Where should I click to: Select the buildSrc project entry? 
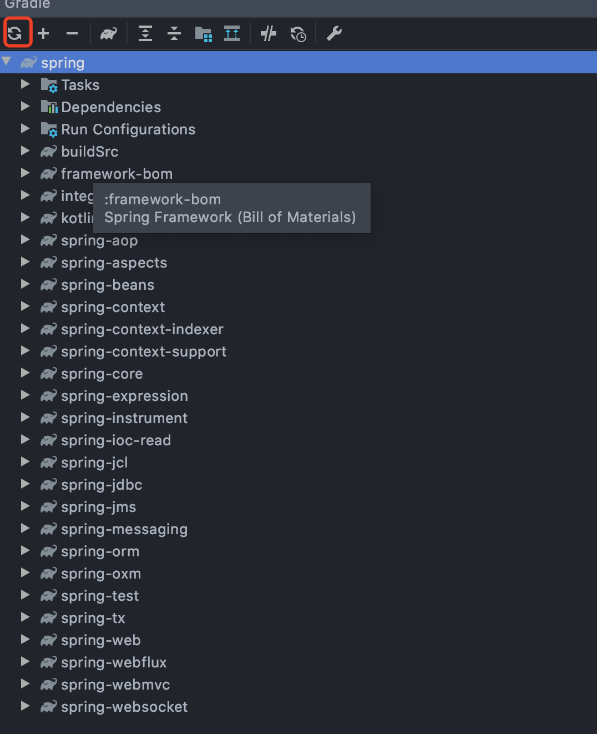tap(89, 152)
